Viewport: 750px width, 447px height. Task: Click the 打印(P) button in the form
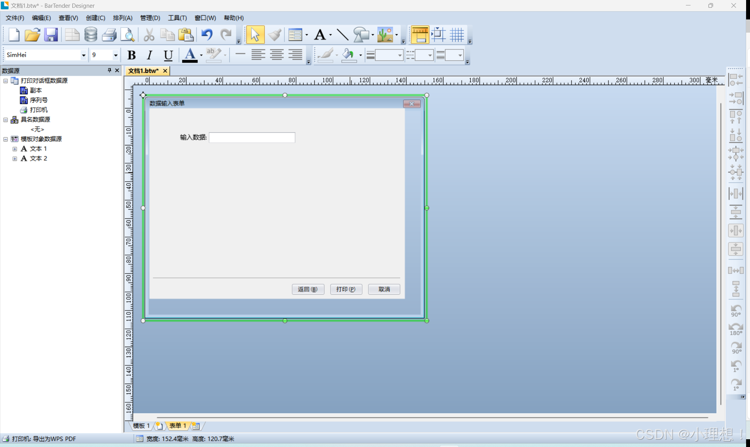[x=346, y=289]
